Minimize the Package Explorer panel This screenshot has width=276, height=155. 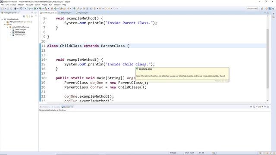[32, 12]
